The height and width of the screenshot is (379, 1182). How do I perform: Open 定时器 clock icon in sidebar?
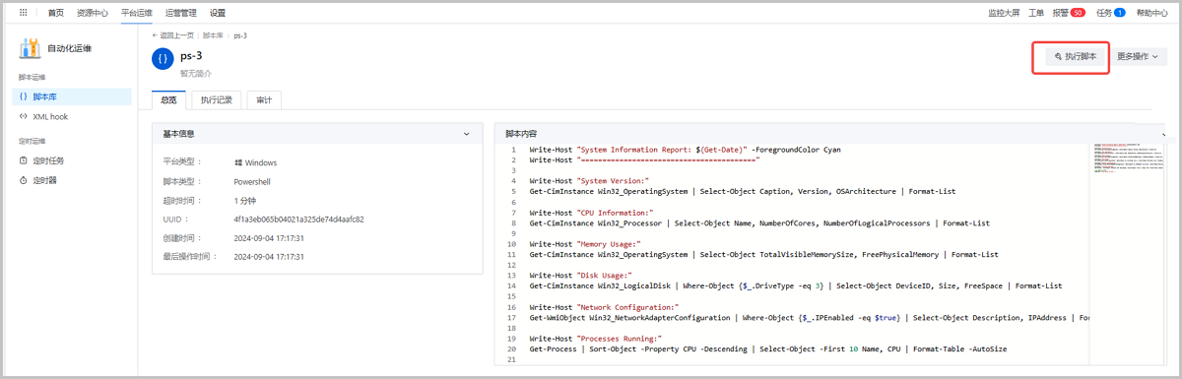[x=24, y=180]
